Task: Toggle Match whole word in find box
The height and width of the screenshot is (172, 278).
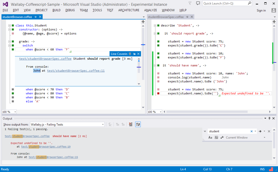Action: tap(216, 137)
